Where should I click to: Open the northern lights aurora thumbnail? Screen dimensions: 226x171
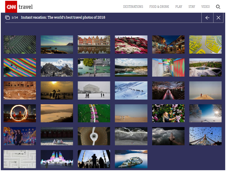57,44
